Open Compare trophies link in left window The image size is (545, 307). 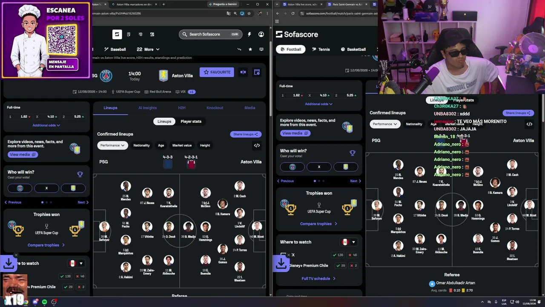point(46,245)
